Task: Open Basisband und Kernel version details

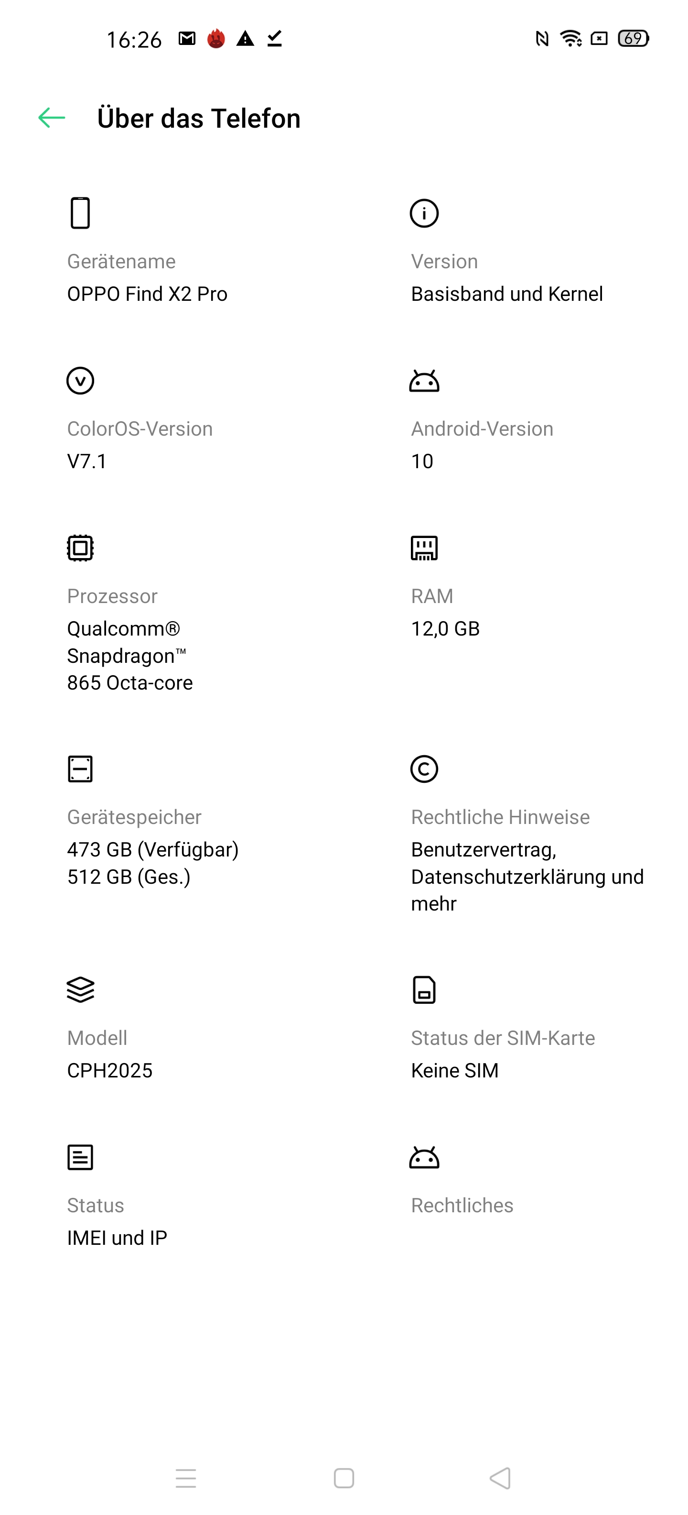Action: coord(506,294)
